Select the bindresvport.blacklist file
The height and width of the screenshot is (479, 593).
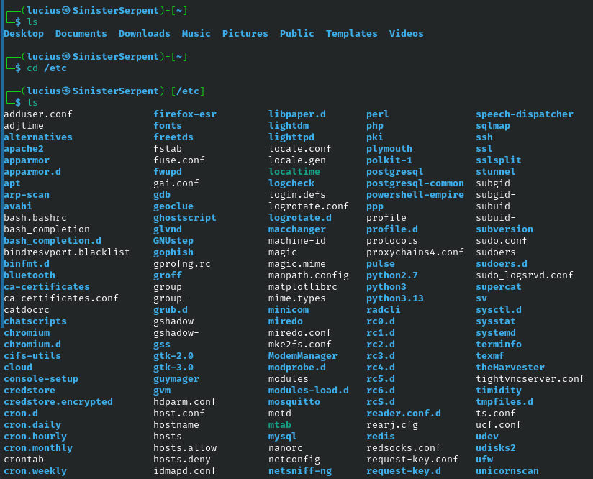point(67,252)
